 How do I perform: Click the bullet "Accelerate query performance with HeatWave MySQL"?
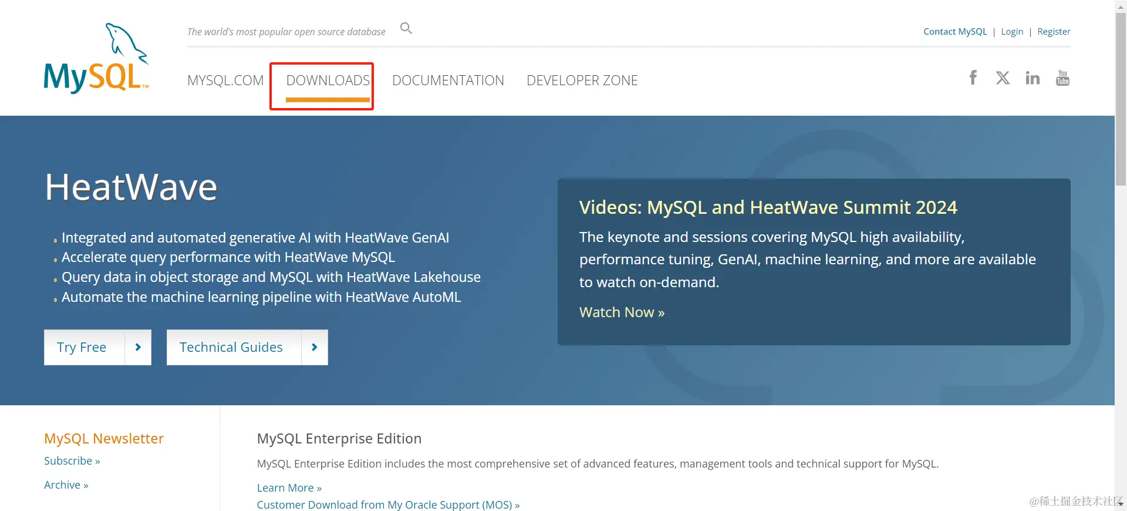228,257
